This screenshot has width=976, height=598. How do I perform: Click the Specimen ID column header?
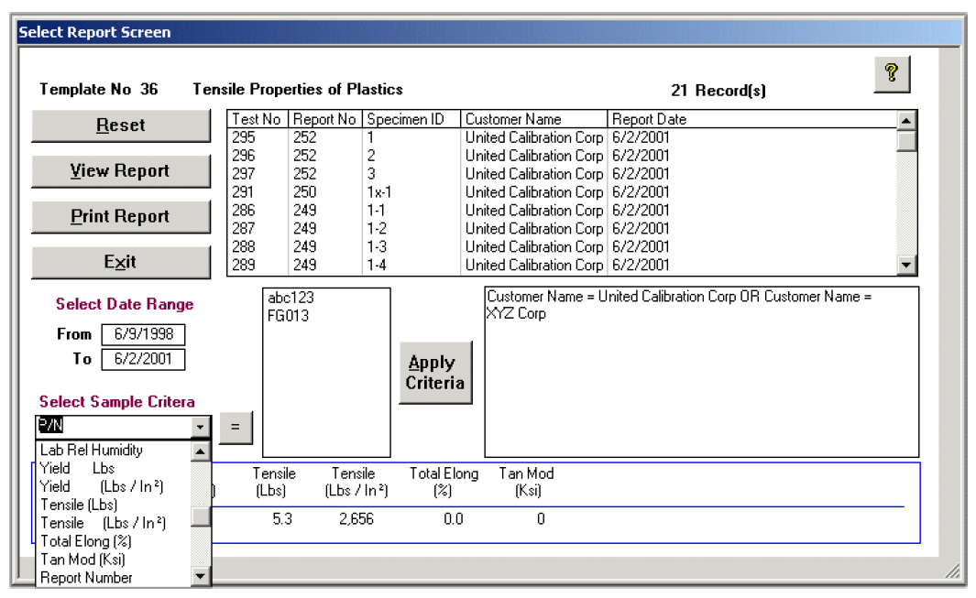(x=411, y=119)
